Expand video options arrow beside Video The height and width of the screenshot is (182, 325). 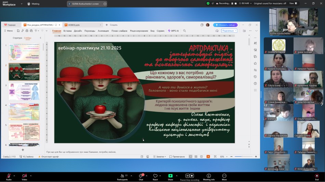pyautogui.click(x=31, y=176)
